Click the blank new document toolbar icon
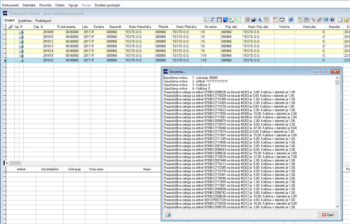Image resolution: width=350 pixels, height=224 pixels. (x=340, y=20)
